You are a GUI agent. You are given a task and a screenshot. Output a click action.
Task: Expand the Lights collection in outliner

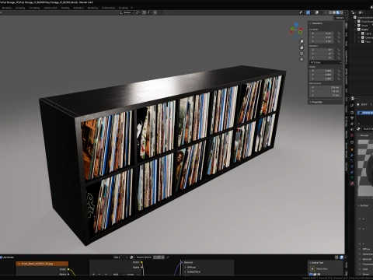(359, 33)
